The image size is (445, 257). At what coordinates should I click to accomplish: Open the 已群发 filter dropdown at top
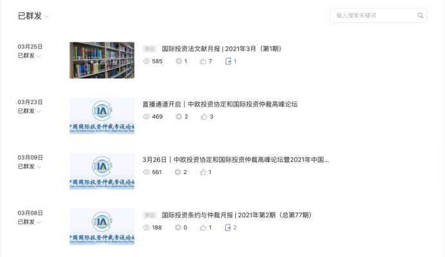pyautogui.click(x=33, y=16)
